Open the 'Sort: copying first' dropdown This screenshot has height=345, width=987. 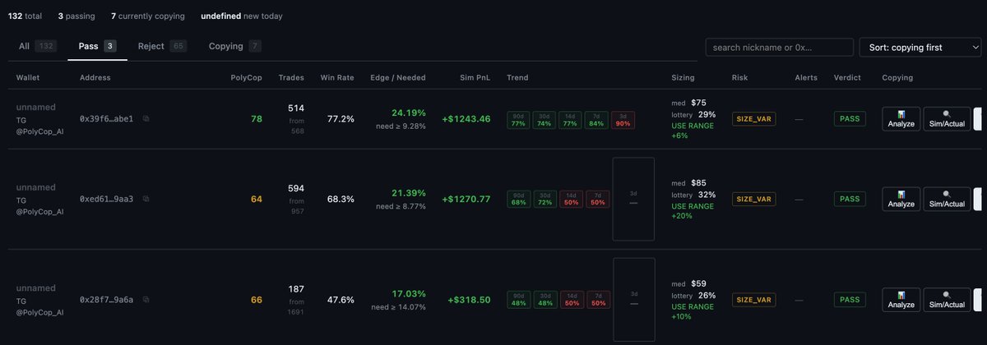click(x=920, y=48)
